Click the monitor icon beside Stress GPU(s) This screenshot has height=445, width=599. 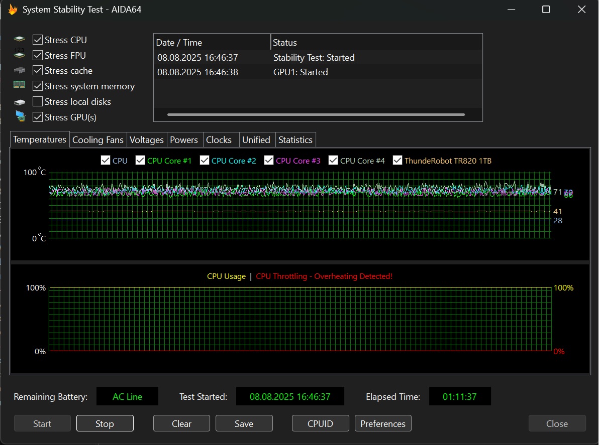[x=20, y=117]
